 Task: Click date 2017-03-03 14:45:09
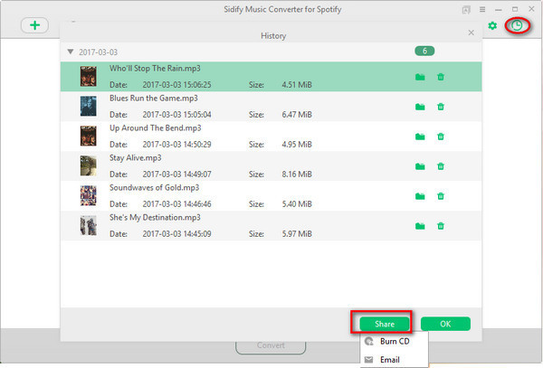click(x=176, y=234)
